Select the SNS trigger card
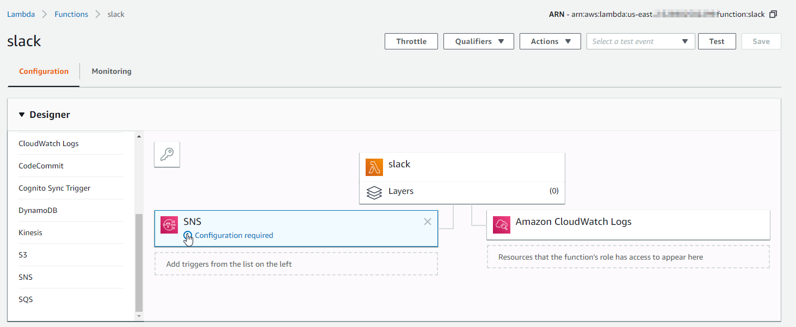Screen dimensions: 796x327 [x=296, y=229]
